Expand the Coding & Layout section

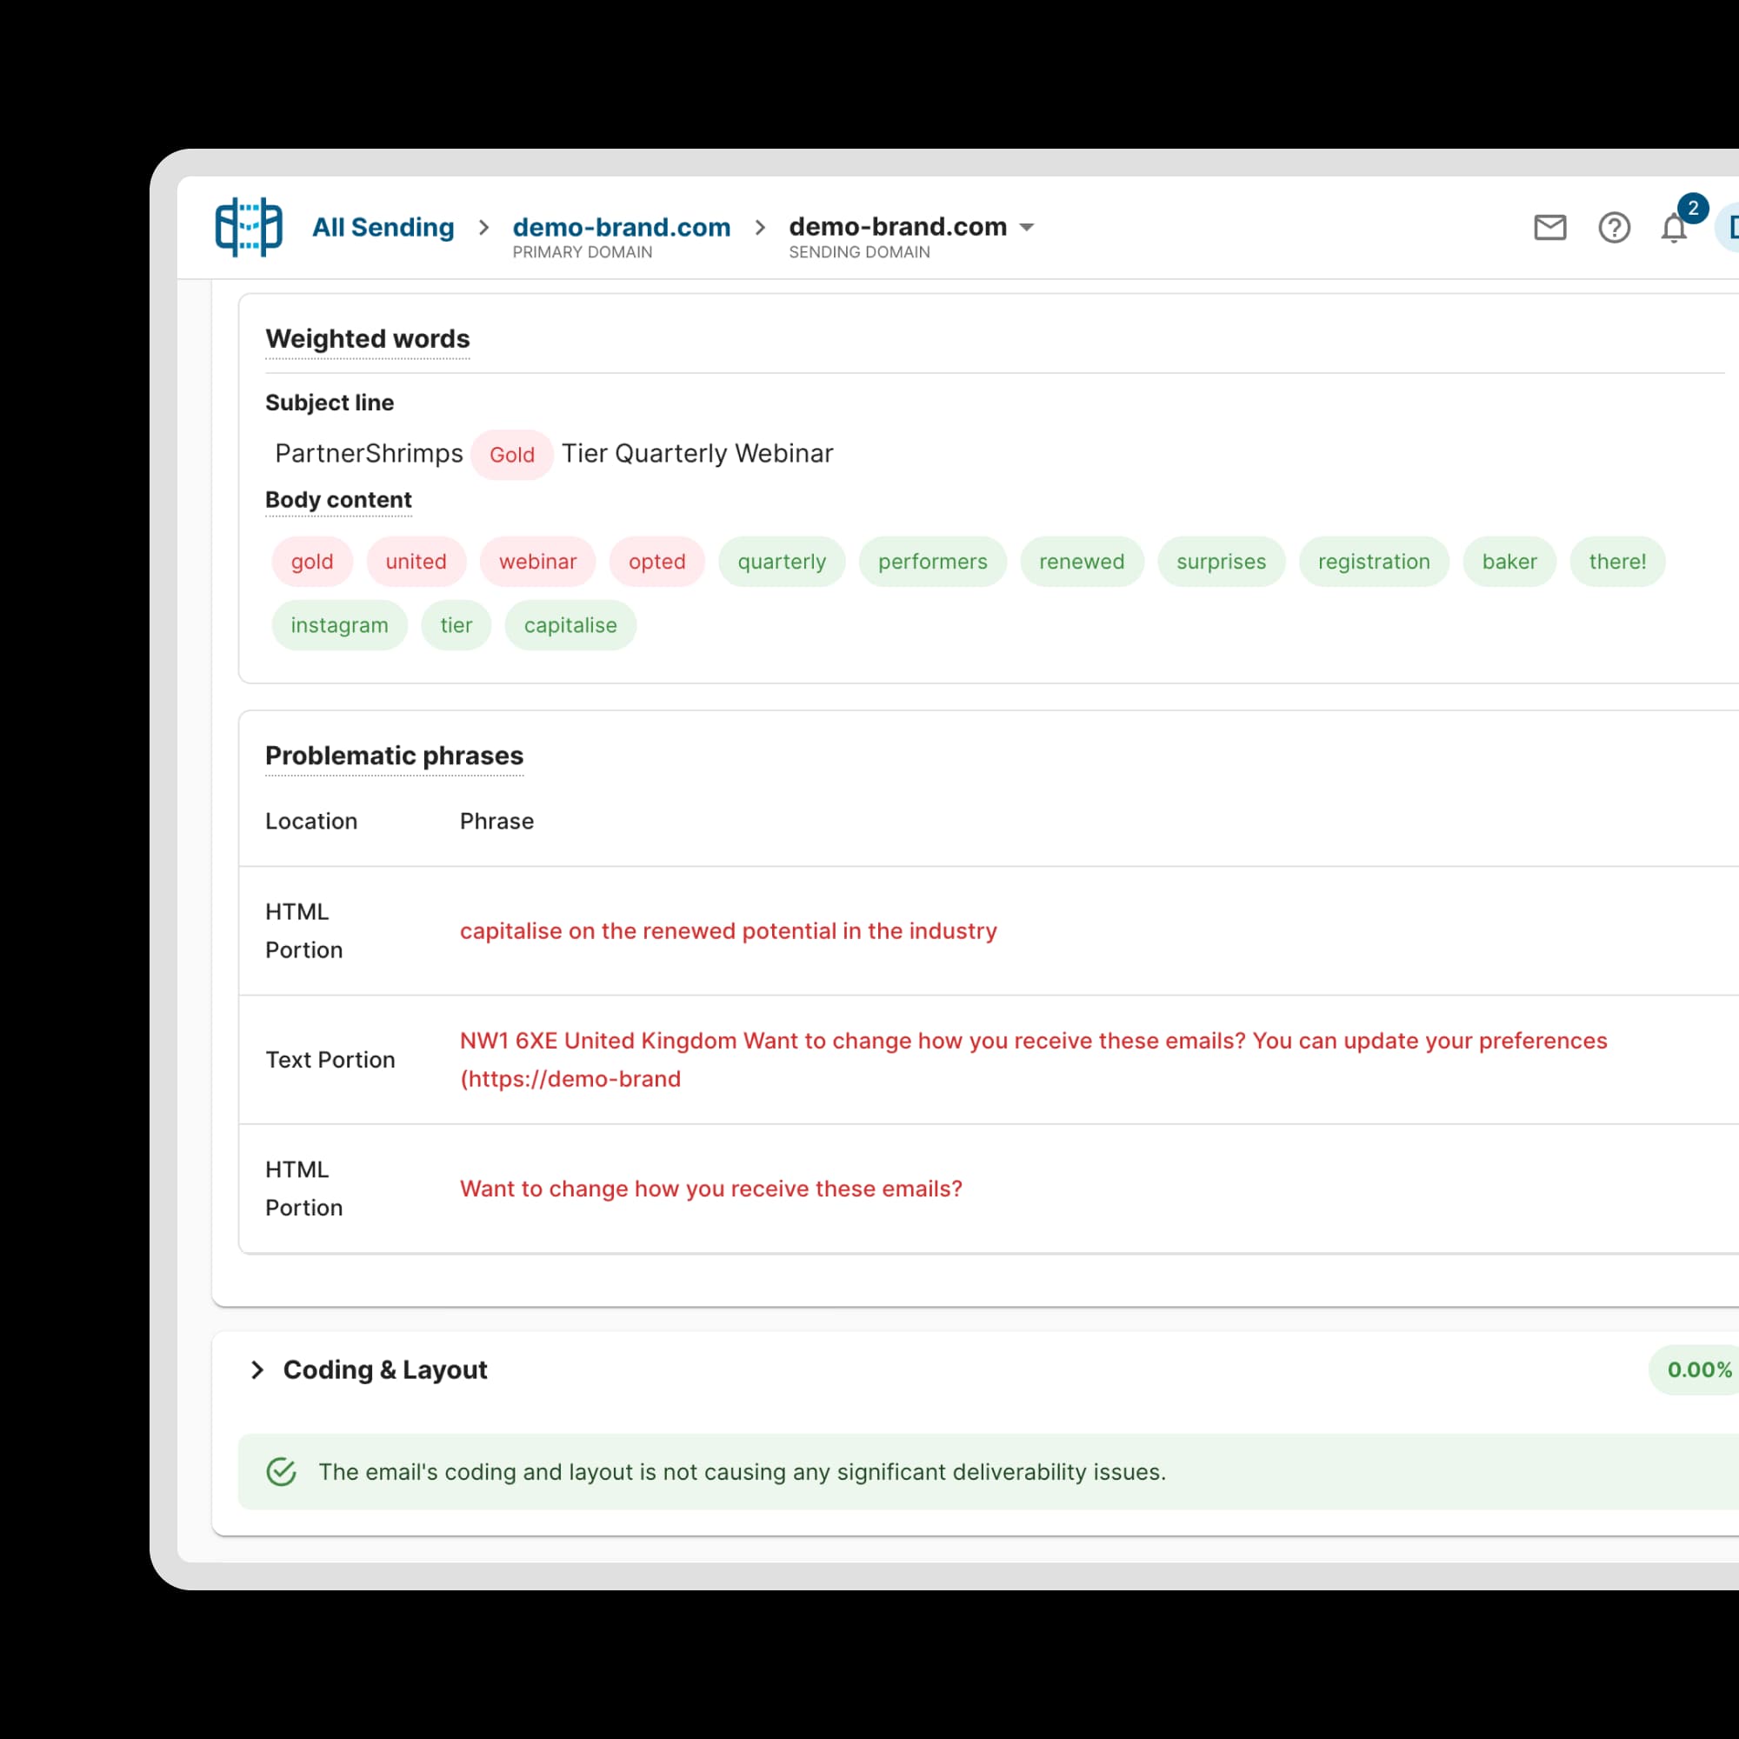click(x=257, y=1370)
